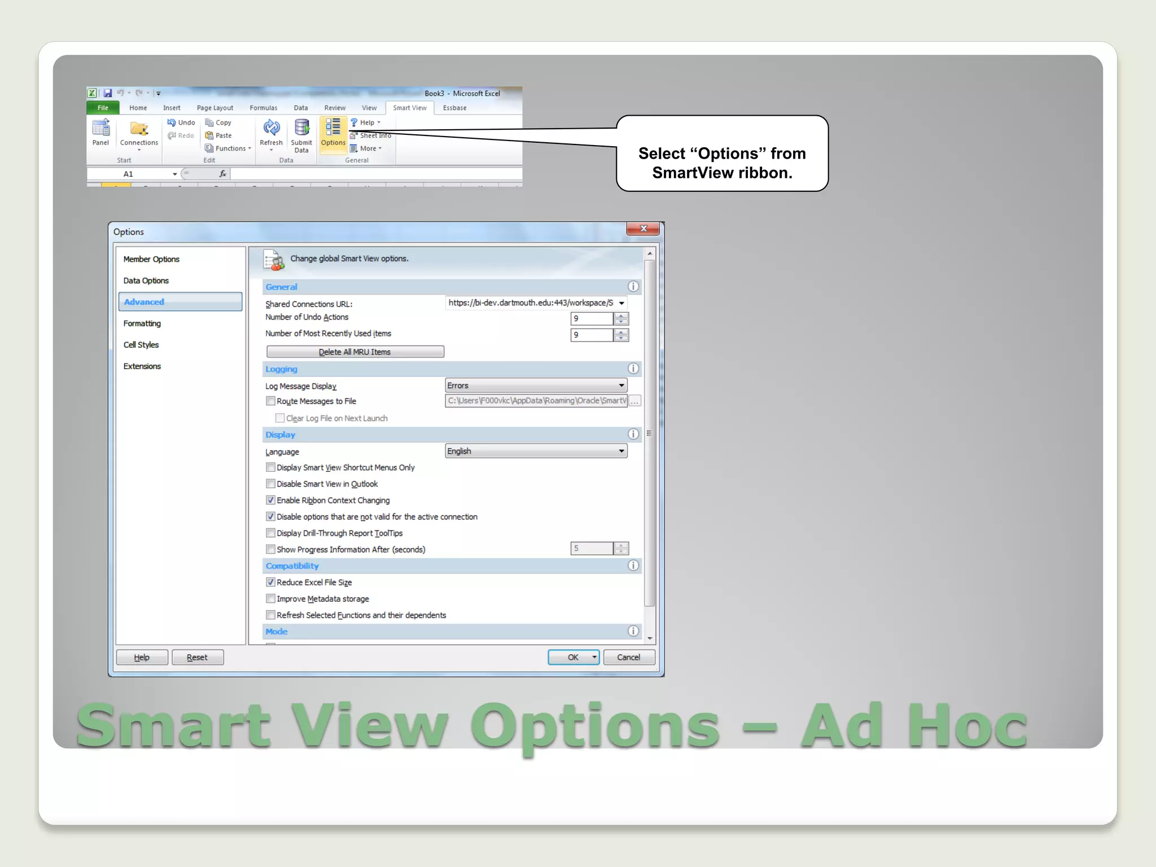Uncheck Enable Ribbon Context Changing
The image size is (1156, 867).
pyautogui.click(x=270, y=500)
